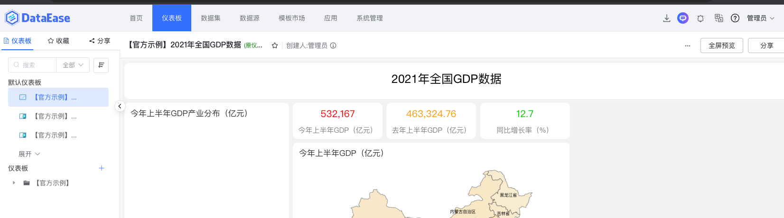Click the 全屏预览 button
Screen dimensions: 784x218
721,45
